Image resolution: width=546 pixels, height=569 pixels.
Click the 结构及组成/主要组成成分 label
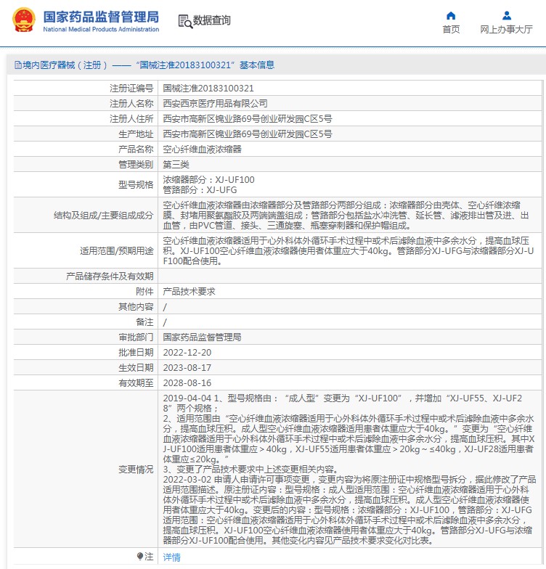click(x=103, y=215)
